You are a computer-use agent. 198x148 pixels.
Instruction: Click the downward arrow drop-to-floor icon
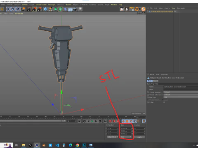click(x=127, y=9)
